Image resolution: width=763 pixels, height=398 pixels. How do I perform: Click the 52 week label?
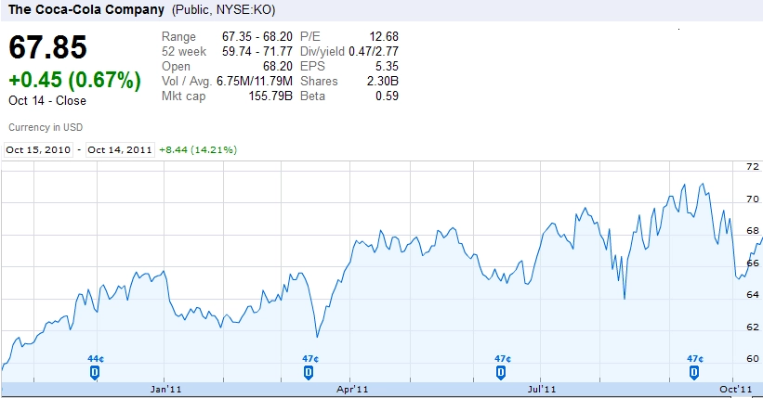pyautogui.click(x=184, y=52)
